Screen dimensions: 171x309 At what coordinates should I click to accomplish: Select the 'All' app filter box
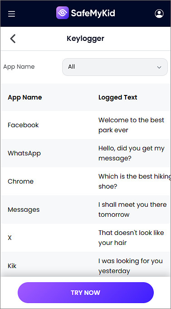pos(115,67)
